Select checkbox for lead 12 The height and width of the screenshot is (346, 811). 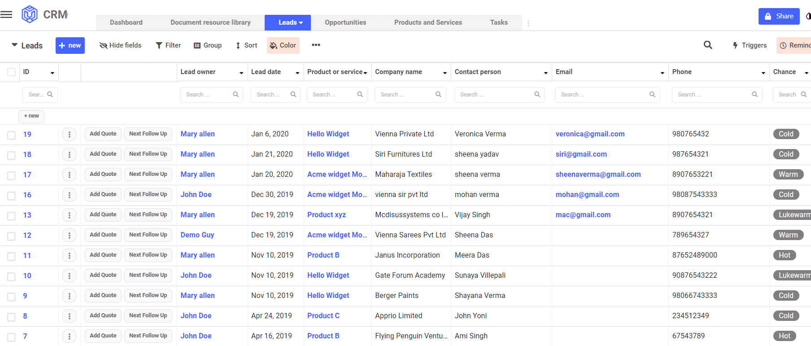pyautogui.click(x=12, y=236)
